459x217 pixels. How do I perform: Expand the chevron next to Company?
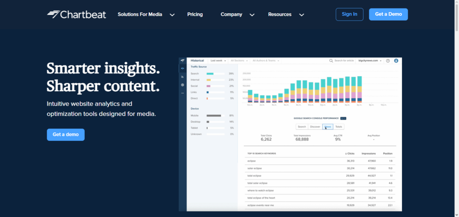(252, 15)
